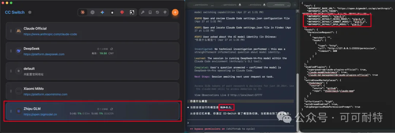Open https://platform.deepseek.com link

pyautogui.click(x=44, y=54)
